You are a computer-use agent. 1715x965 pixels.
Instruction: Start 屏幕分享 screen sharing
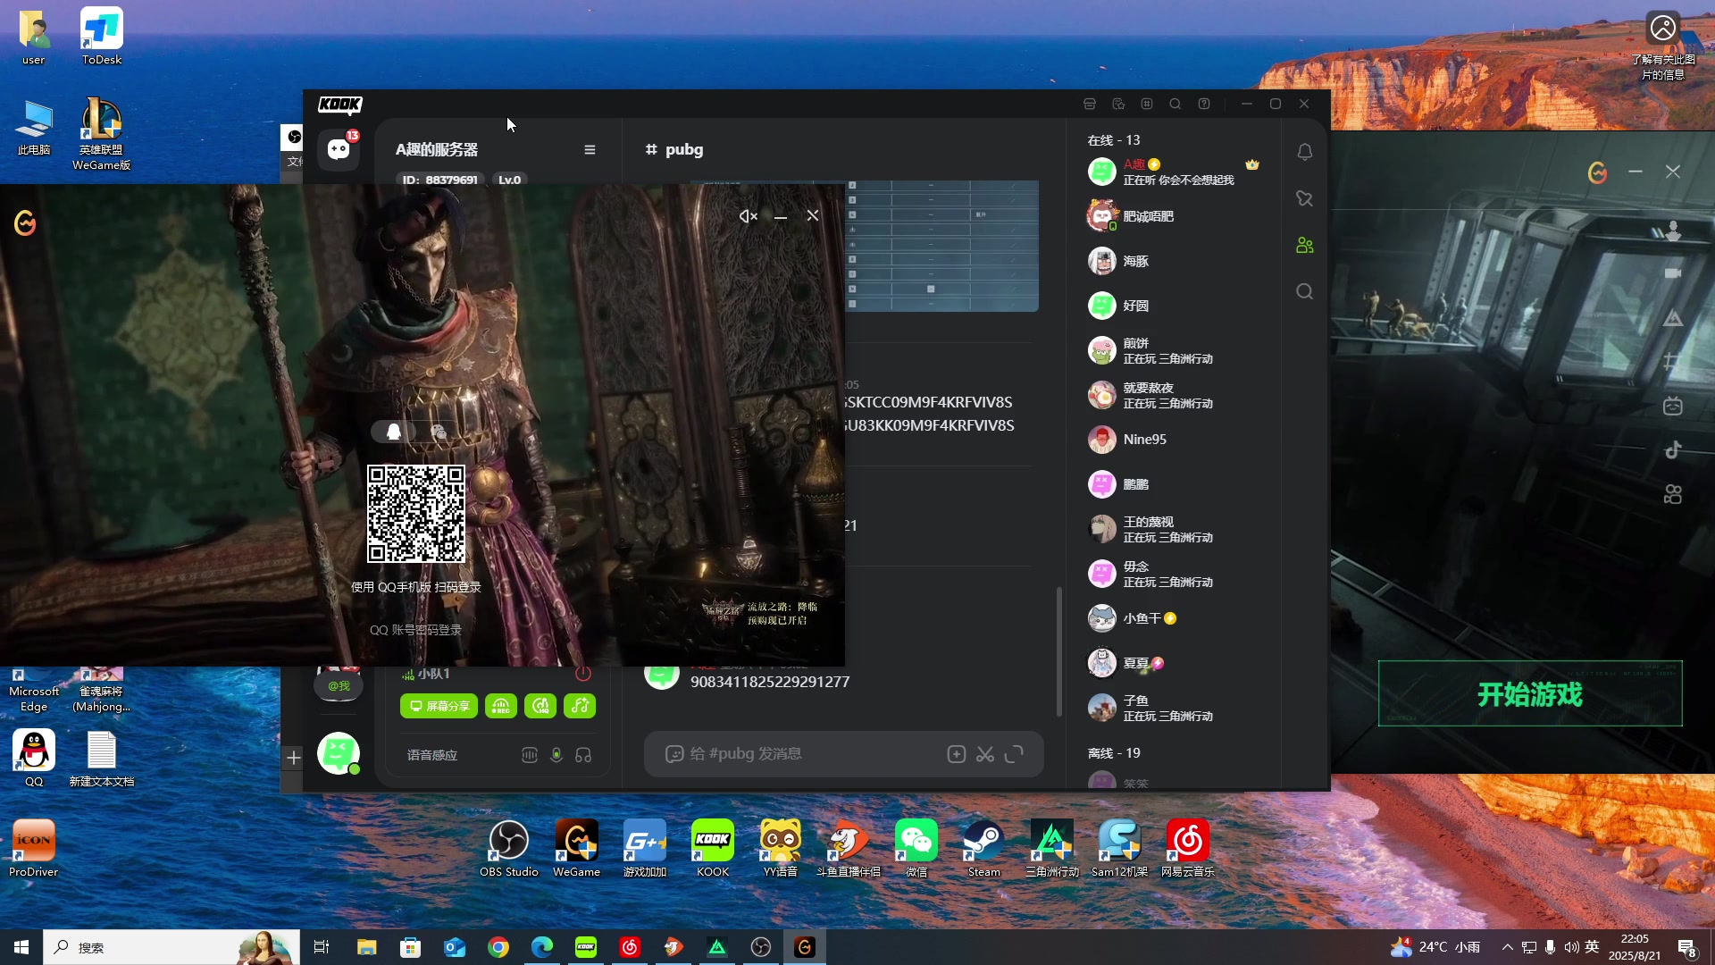click(x=439, y=706)
